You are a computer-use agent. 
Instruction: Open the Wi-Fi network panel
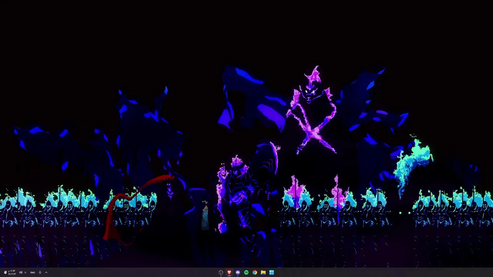tap(25, 272)
